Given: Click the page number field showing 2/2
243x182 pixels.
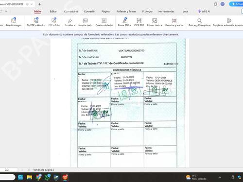Looking at the screenshot, I should [8, 170].
